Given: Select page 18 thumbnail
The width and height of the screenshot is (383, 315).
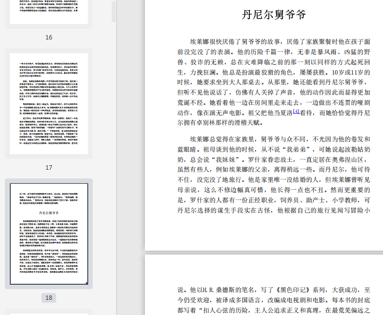Looking at the screenshot, I should [49, 234].
